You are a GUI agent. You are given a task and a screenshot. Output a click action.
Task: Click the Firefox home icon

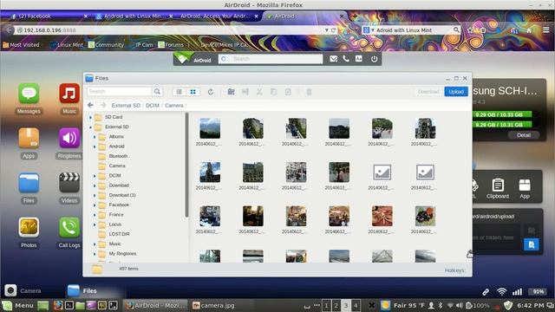[x=529, y=30]
